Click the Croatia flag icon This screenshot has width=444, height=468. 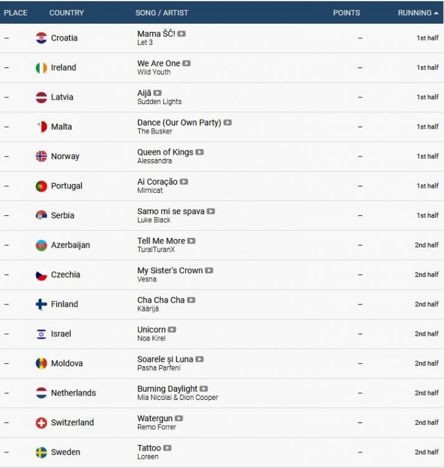(x=41, y=38)
